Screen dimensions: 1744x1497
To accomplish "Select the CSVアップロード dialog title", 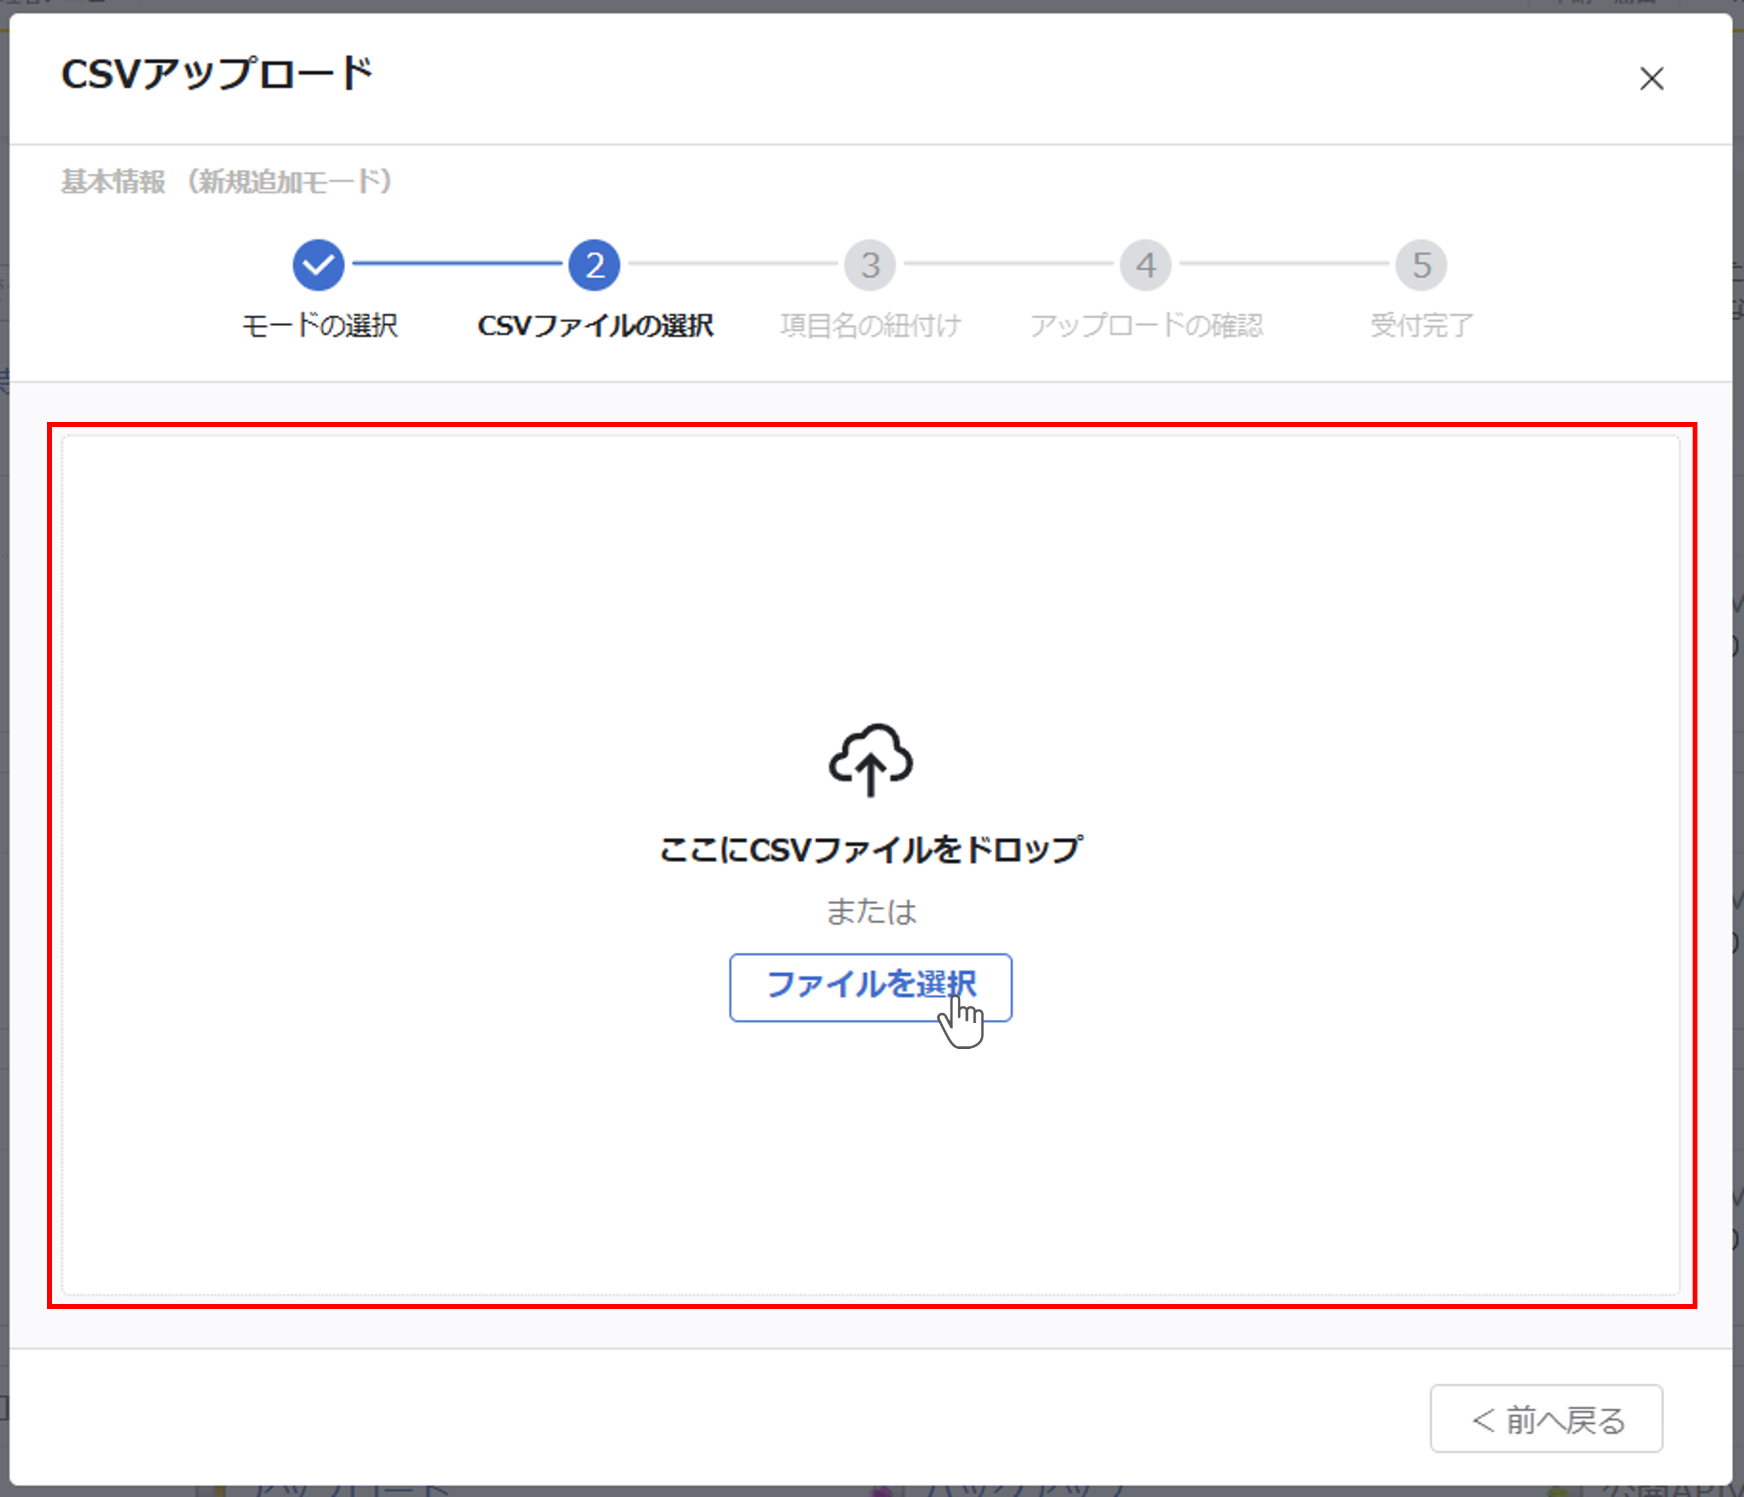I will click(x=216, y=75).
